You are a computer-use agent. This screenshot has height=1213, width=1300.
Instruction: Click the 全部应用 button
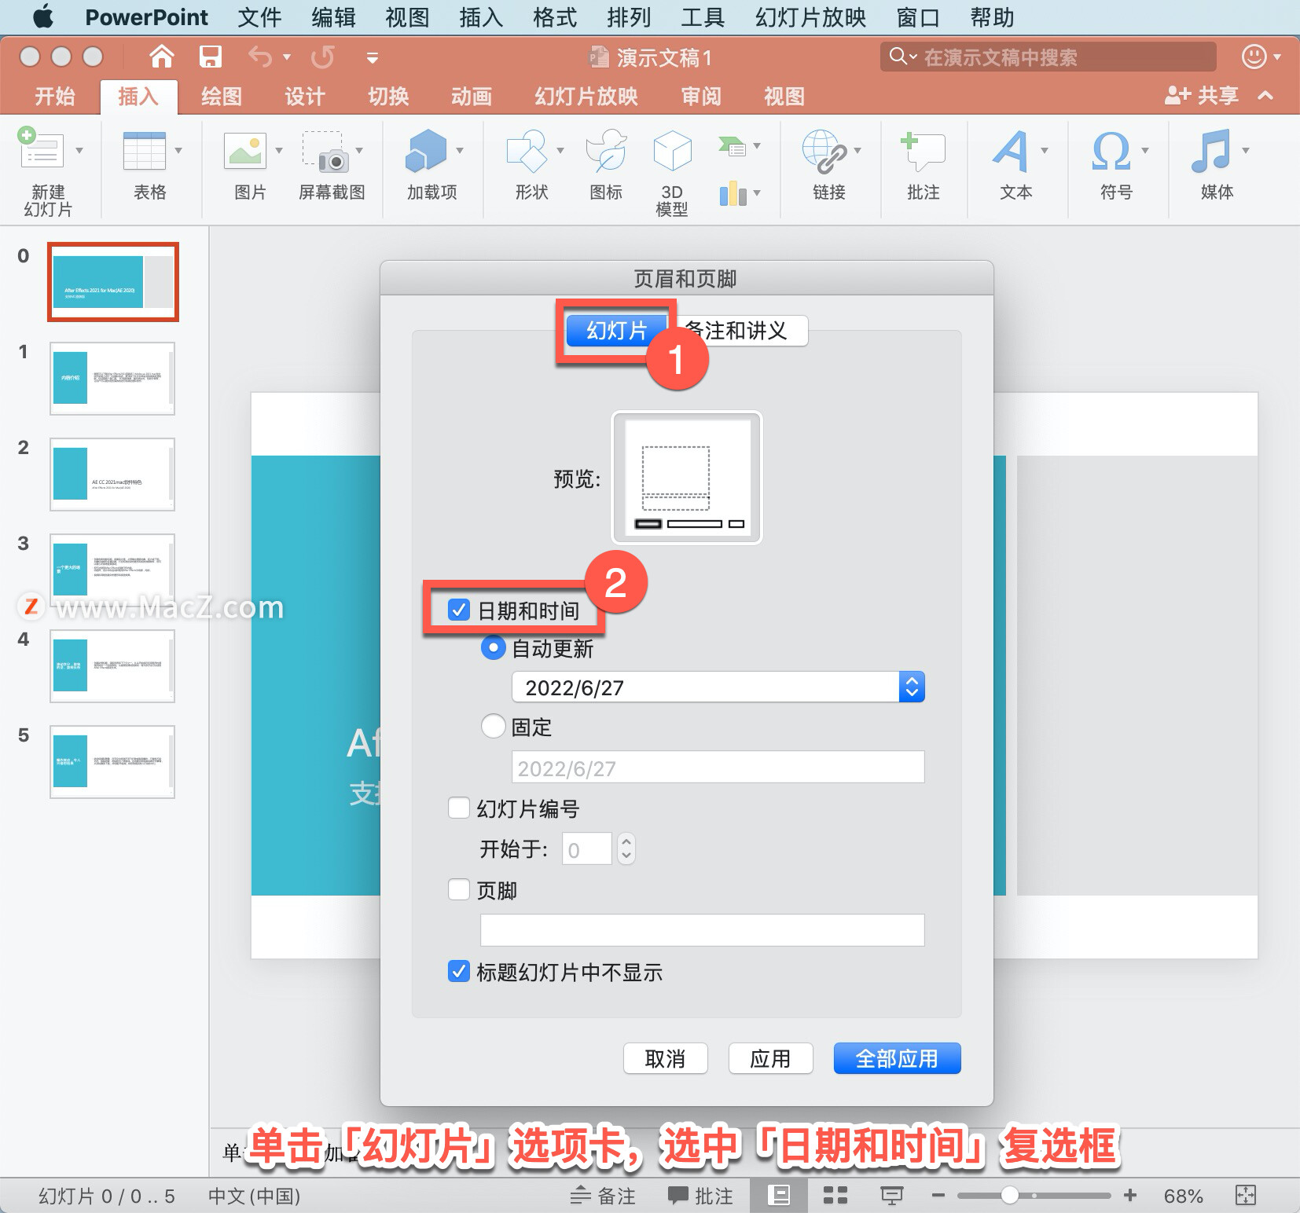[897, 1058]
